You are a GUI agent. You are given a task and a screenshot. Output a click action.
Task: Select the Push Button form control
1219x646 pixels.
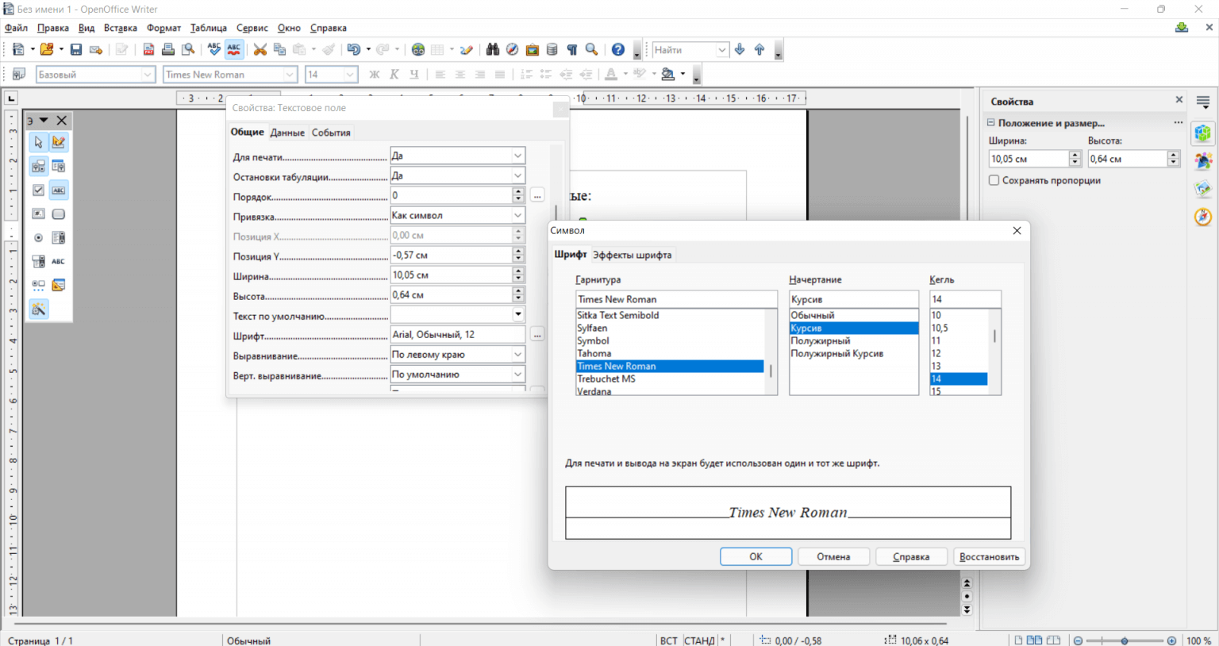coord(59,214)
